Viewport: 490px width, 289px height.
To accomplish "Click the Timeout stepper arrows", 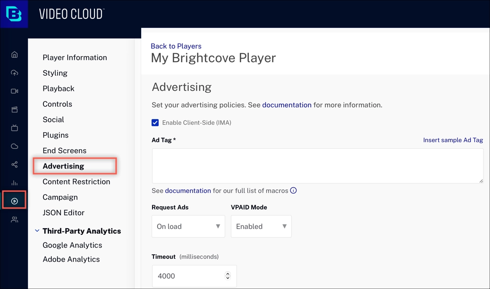I will click(228, 276).
